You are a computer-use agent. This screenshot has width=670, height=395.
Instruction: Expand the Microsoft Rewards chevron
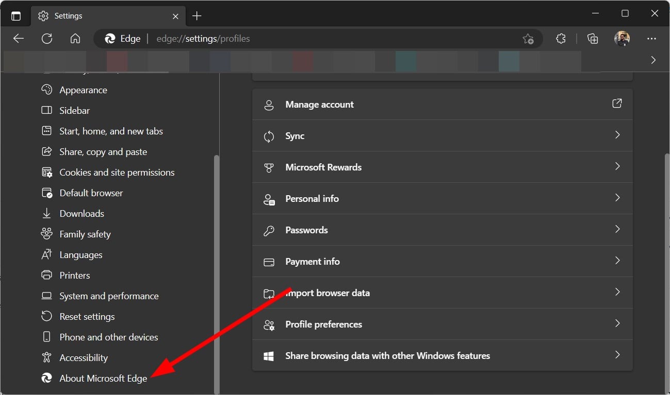point(617,166)
